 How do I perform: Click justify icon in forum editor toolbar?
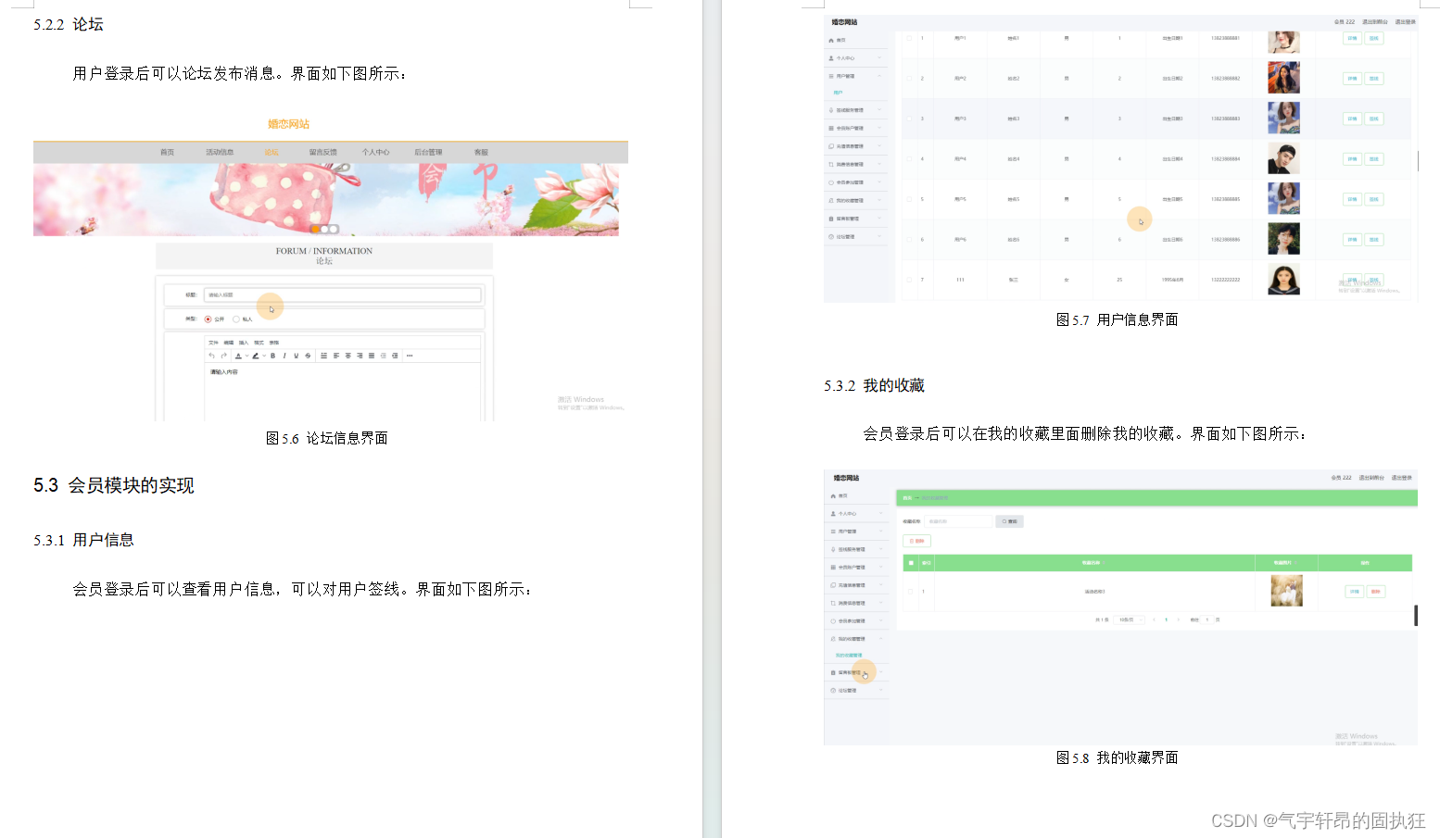(x=372, y=356)
